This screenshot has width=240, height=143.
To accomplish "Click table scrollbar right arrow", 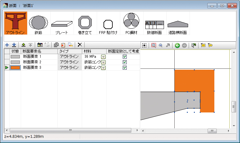I will [137, 130].
